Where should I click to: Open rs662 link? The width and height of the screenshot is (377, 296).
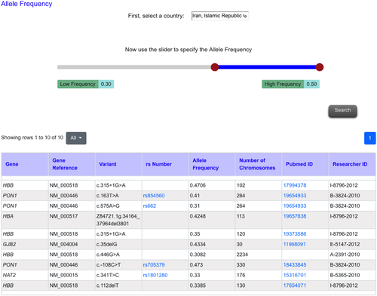tap(149, 206)
